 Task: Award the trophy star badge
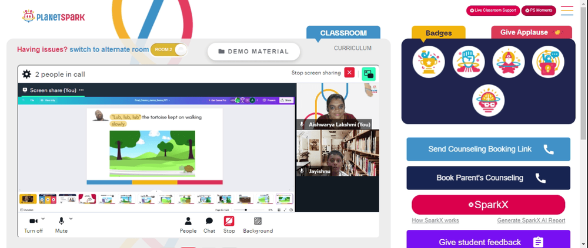(429, 62)
